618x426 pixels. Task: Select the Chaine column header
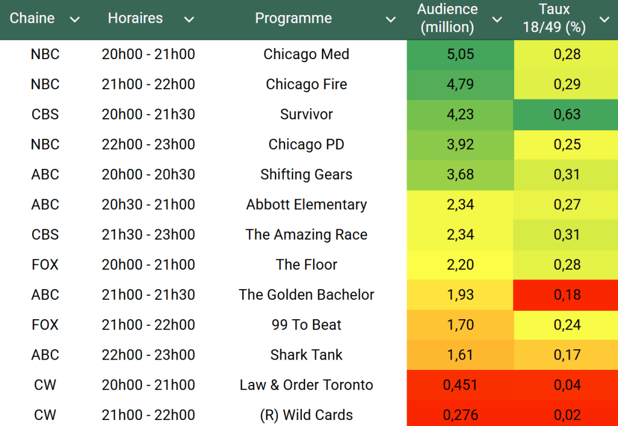(x=33, y=18)
